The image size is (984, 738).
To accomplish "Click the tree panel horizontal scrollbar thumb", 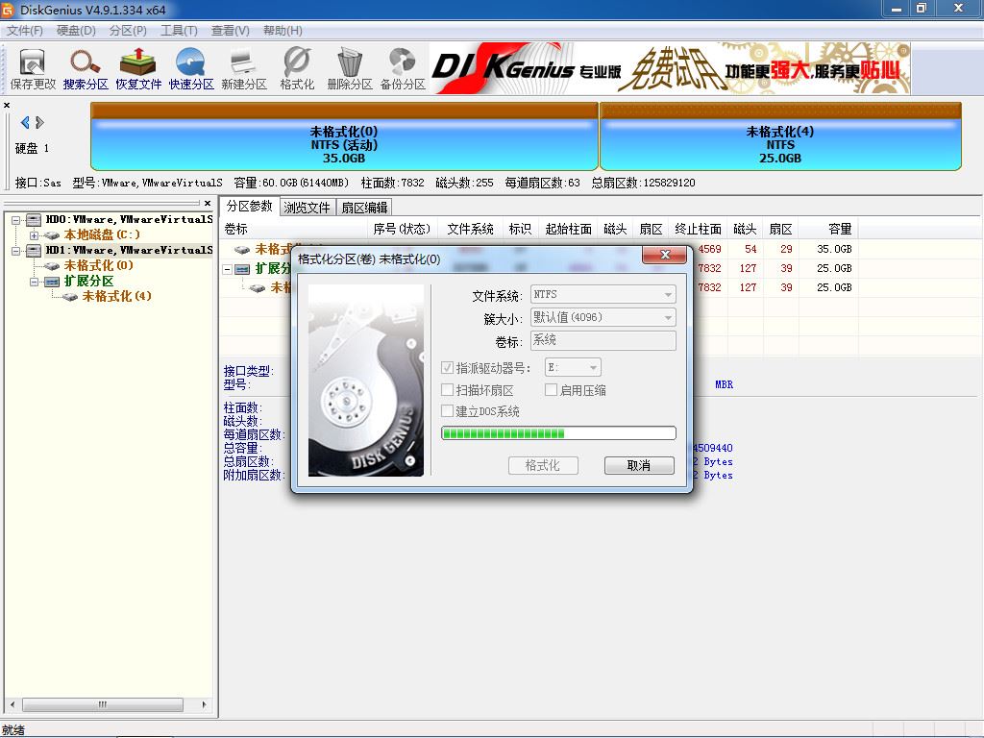I will click(102, 704).
